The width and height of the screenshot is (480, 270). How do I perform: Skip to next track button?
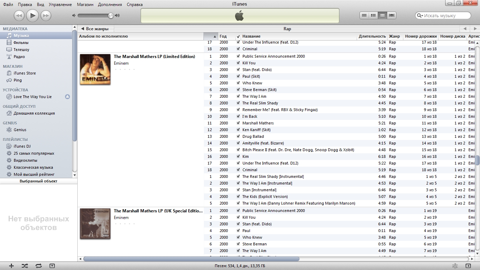coord(46,15)
